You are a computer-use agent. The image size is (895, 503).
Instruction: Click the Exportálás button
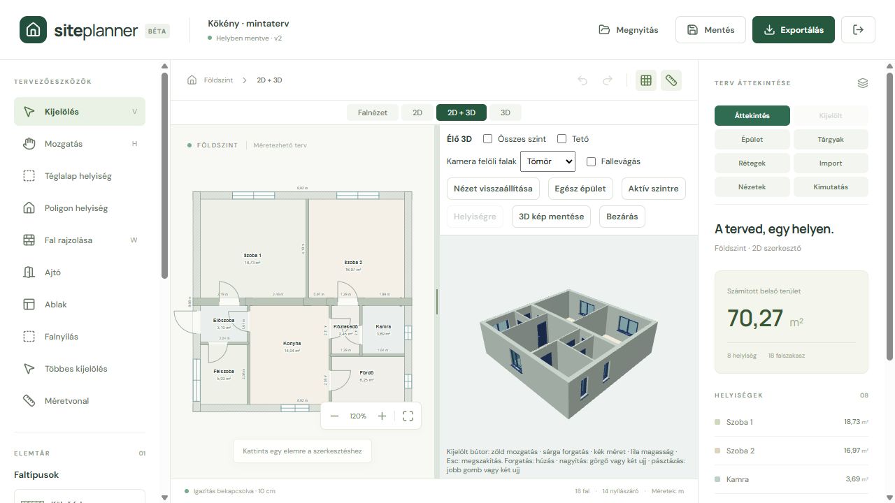coord(794,30)
